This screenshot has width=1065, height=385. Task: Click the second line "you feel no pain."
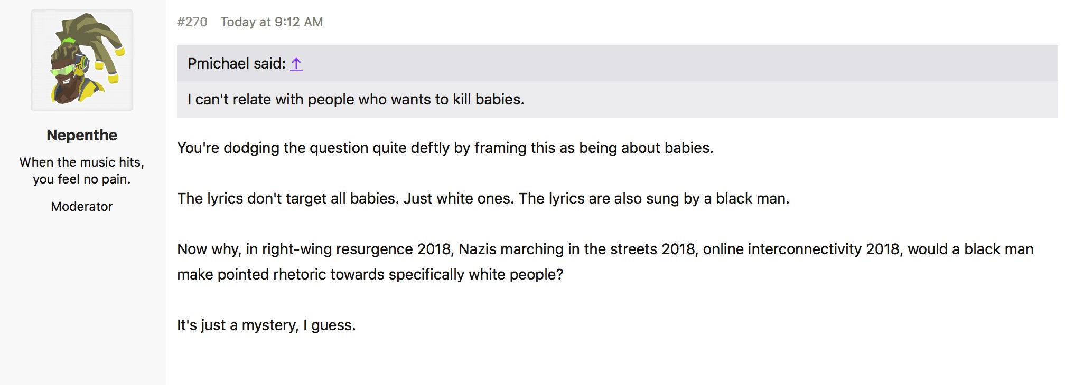coord(81,179)
